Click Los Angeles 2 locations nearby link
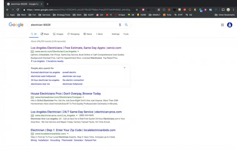 pos(48,61)
